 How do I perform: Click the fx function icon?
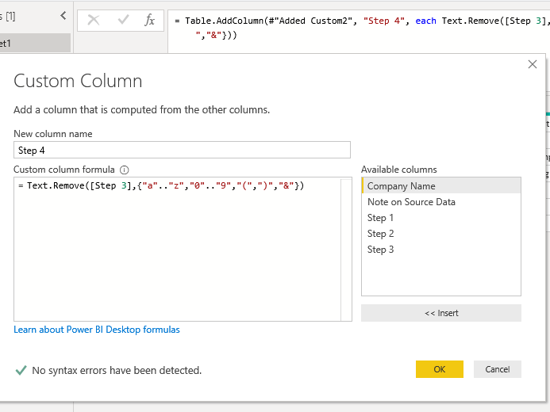click(149, 21)
